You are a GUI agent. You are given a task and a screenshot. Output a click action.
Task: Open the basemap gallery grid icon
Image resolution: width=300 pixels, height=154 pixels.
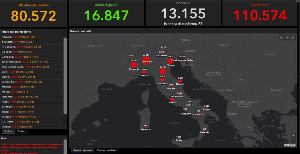pos(293,37)
